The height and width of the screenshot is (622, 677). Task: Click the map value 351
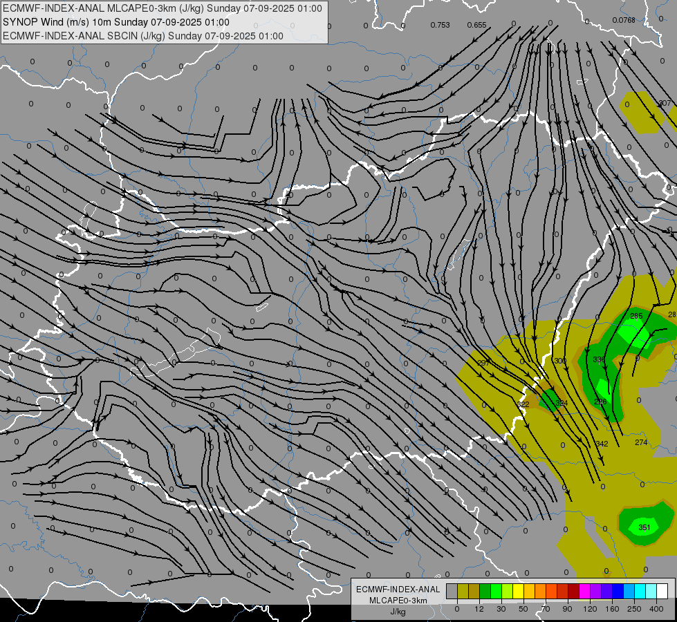click(644, 527)
